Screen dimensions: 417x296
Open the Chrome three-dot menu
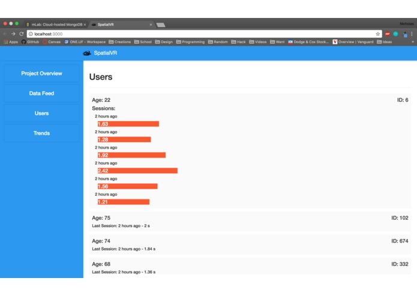(412, 34)
